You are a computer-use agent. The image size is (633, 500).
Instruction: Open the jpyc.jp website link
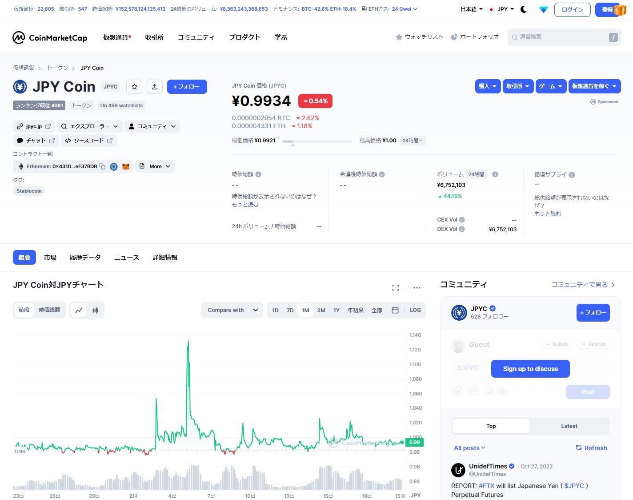(33, 126)
